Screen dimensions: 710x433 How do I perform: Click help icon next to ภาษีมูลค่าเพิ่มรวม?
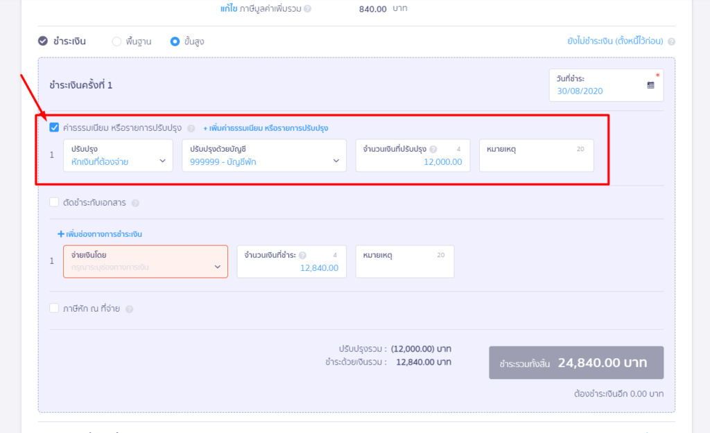(x=307, y=8)
